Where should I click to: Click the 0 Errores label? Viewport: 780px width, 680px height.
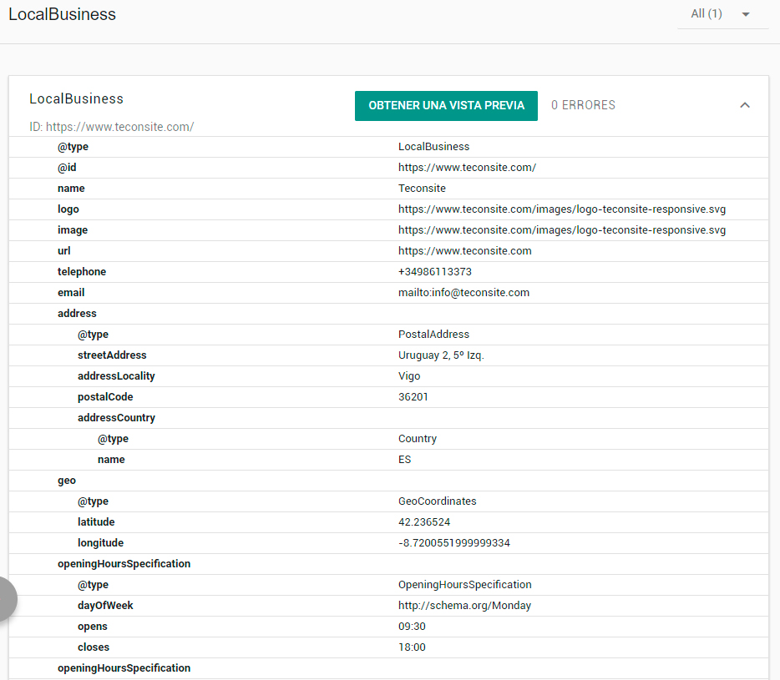583,105
